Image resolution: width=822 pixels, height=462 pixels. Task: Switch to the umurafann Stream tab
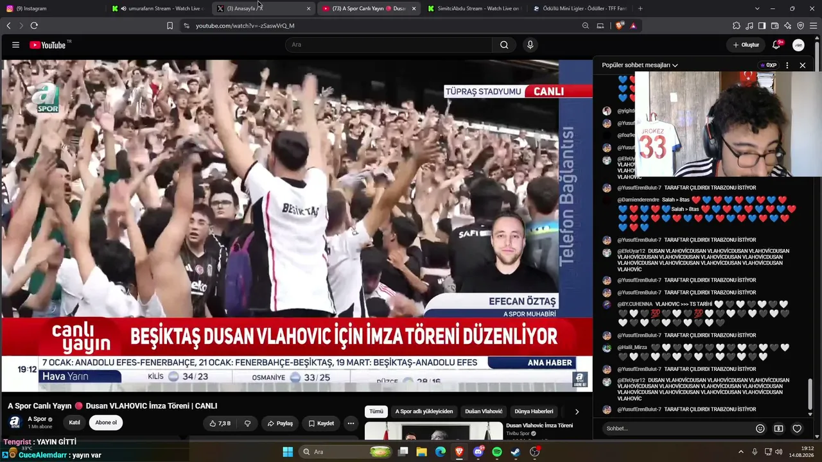(157, 8)
